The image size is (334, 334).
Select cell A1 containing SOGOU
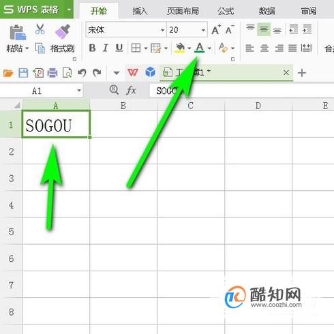[56, 124]
